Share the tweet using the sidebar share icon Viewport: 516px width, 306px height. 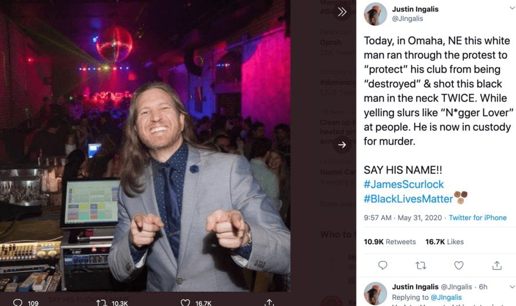pyautogui.click(x=497, y=265)
